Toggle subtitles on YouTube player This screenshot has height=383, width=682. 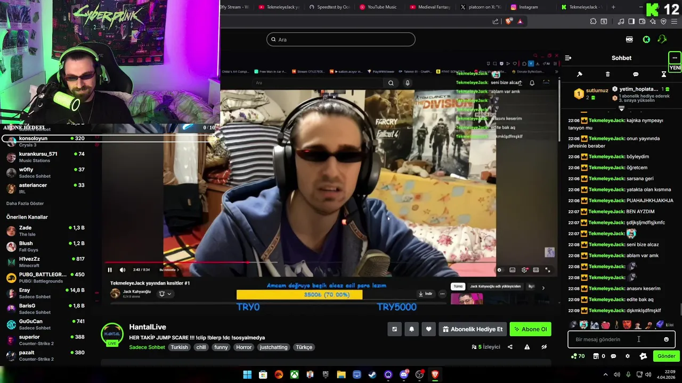tap(512, 270)
